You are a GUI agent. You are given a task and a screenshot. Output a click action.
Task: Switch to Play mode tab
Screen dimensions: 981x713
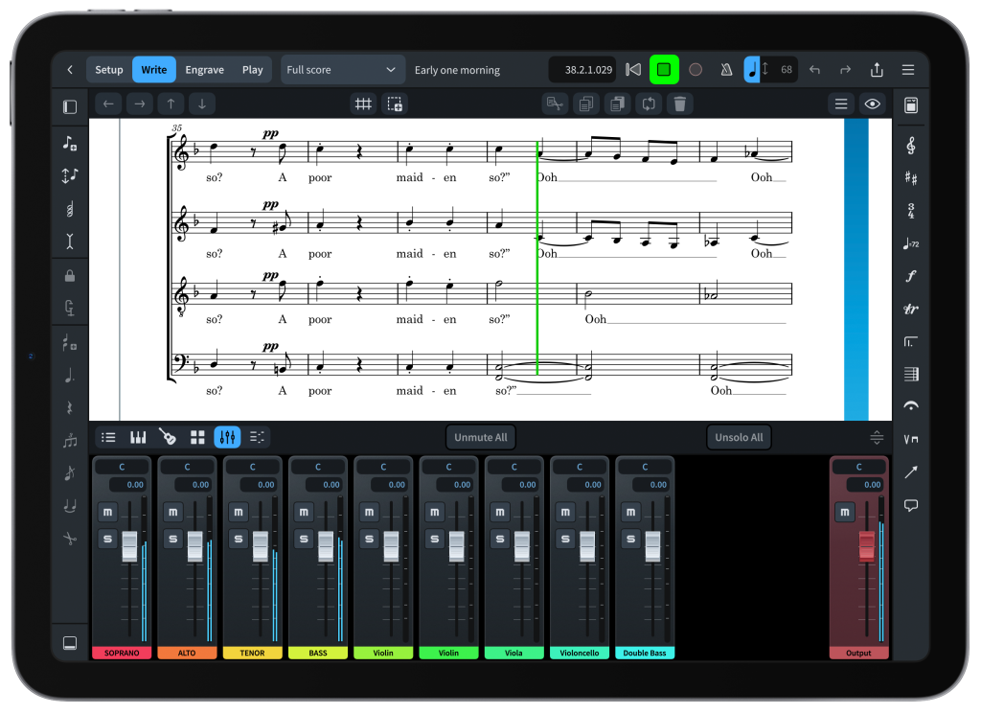pos(252,70)
